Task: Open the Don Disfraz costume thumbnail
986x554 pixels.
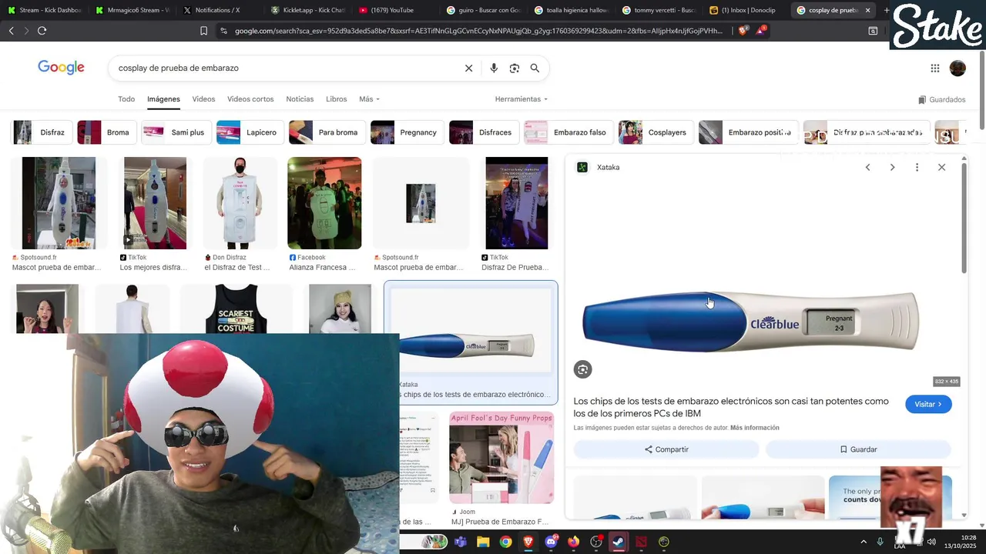Action: (240, 203)
